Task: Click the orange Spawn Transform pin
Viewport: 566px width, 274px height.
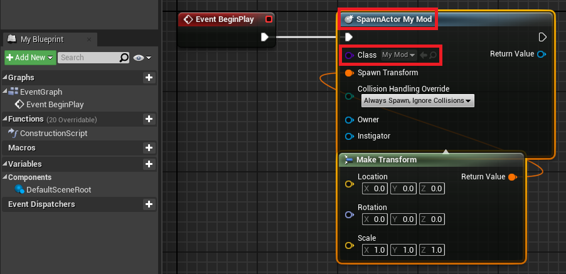Action: [x=349, y=73]
